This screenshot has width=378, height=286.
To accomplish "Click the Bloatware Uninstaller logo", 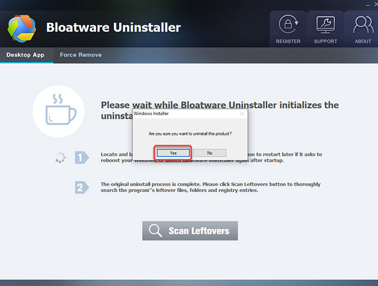I will pyautogui.click(x=22, y=29).
